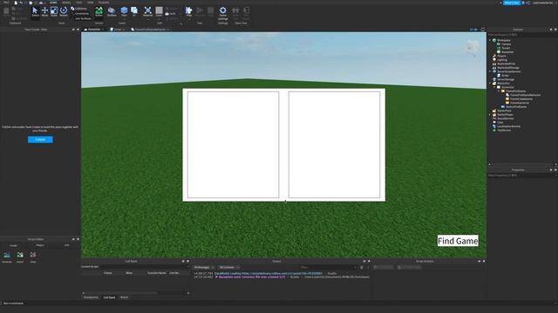Image resolution: width=558 pixels, height=313 pixels.
Task: Select Script under ServerScriptService
Action: 505,76
